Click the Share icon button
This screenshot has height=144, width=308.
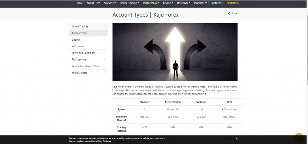click(x=233, y=13)
